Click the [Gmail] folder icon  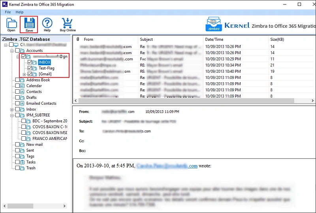coord(35,74)
